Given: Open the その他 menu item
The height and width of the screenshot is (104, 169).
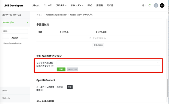Looking at the screenshot, I should [x=110, y=5].
